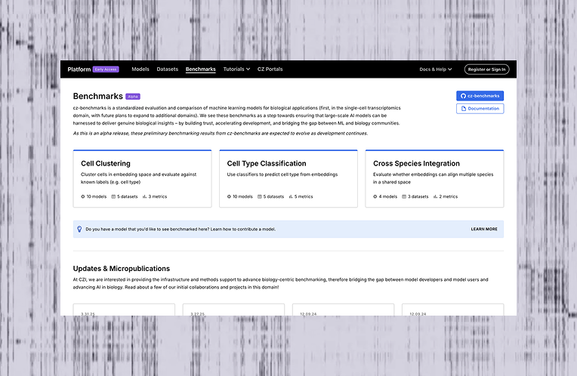Screen dimensions: 577x376
Task: Select the Benchmarks navigation tab
Action: (201, 69)
